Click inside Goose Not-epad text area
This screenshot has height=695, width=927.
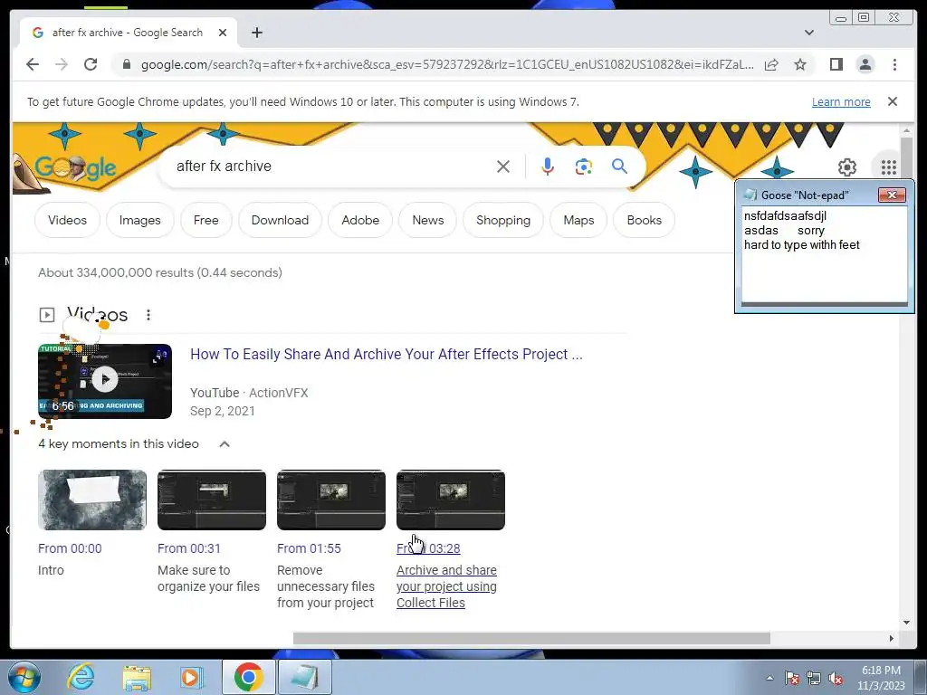pyautogui.click(x=824, y=254)
